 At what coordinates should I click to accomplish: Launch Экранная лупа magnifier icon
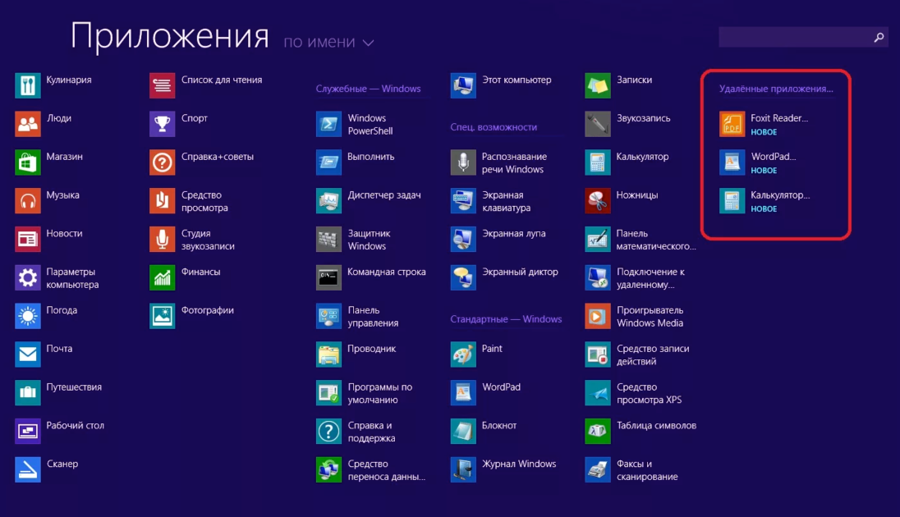[463, 240]
